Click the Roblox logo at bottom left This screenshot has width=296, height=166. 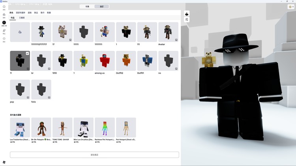click(4, 162)
